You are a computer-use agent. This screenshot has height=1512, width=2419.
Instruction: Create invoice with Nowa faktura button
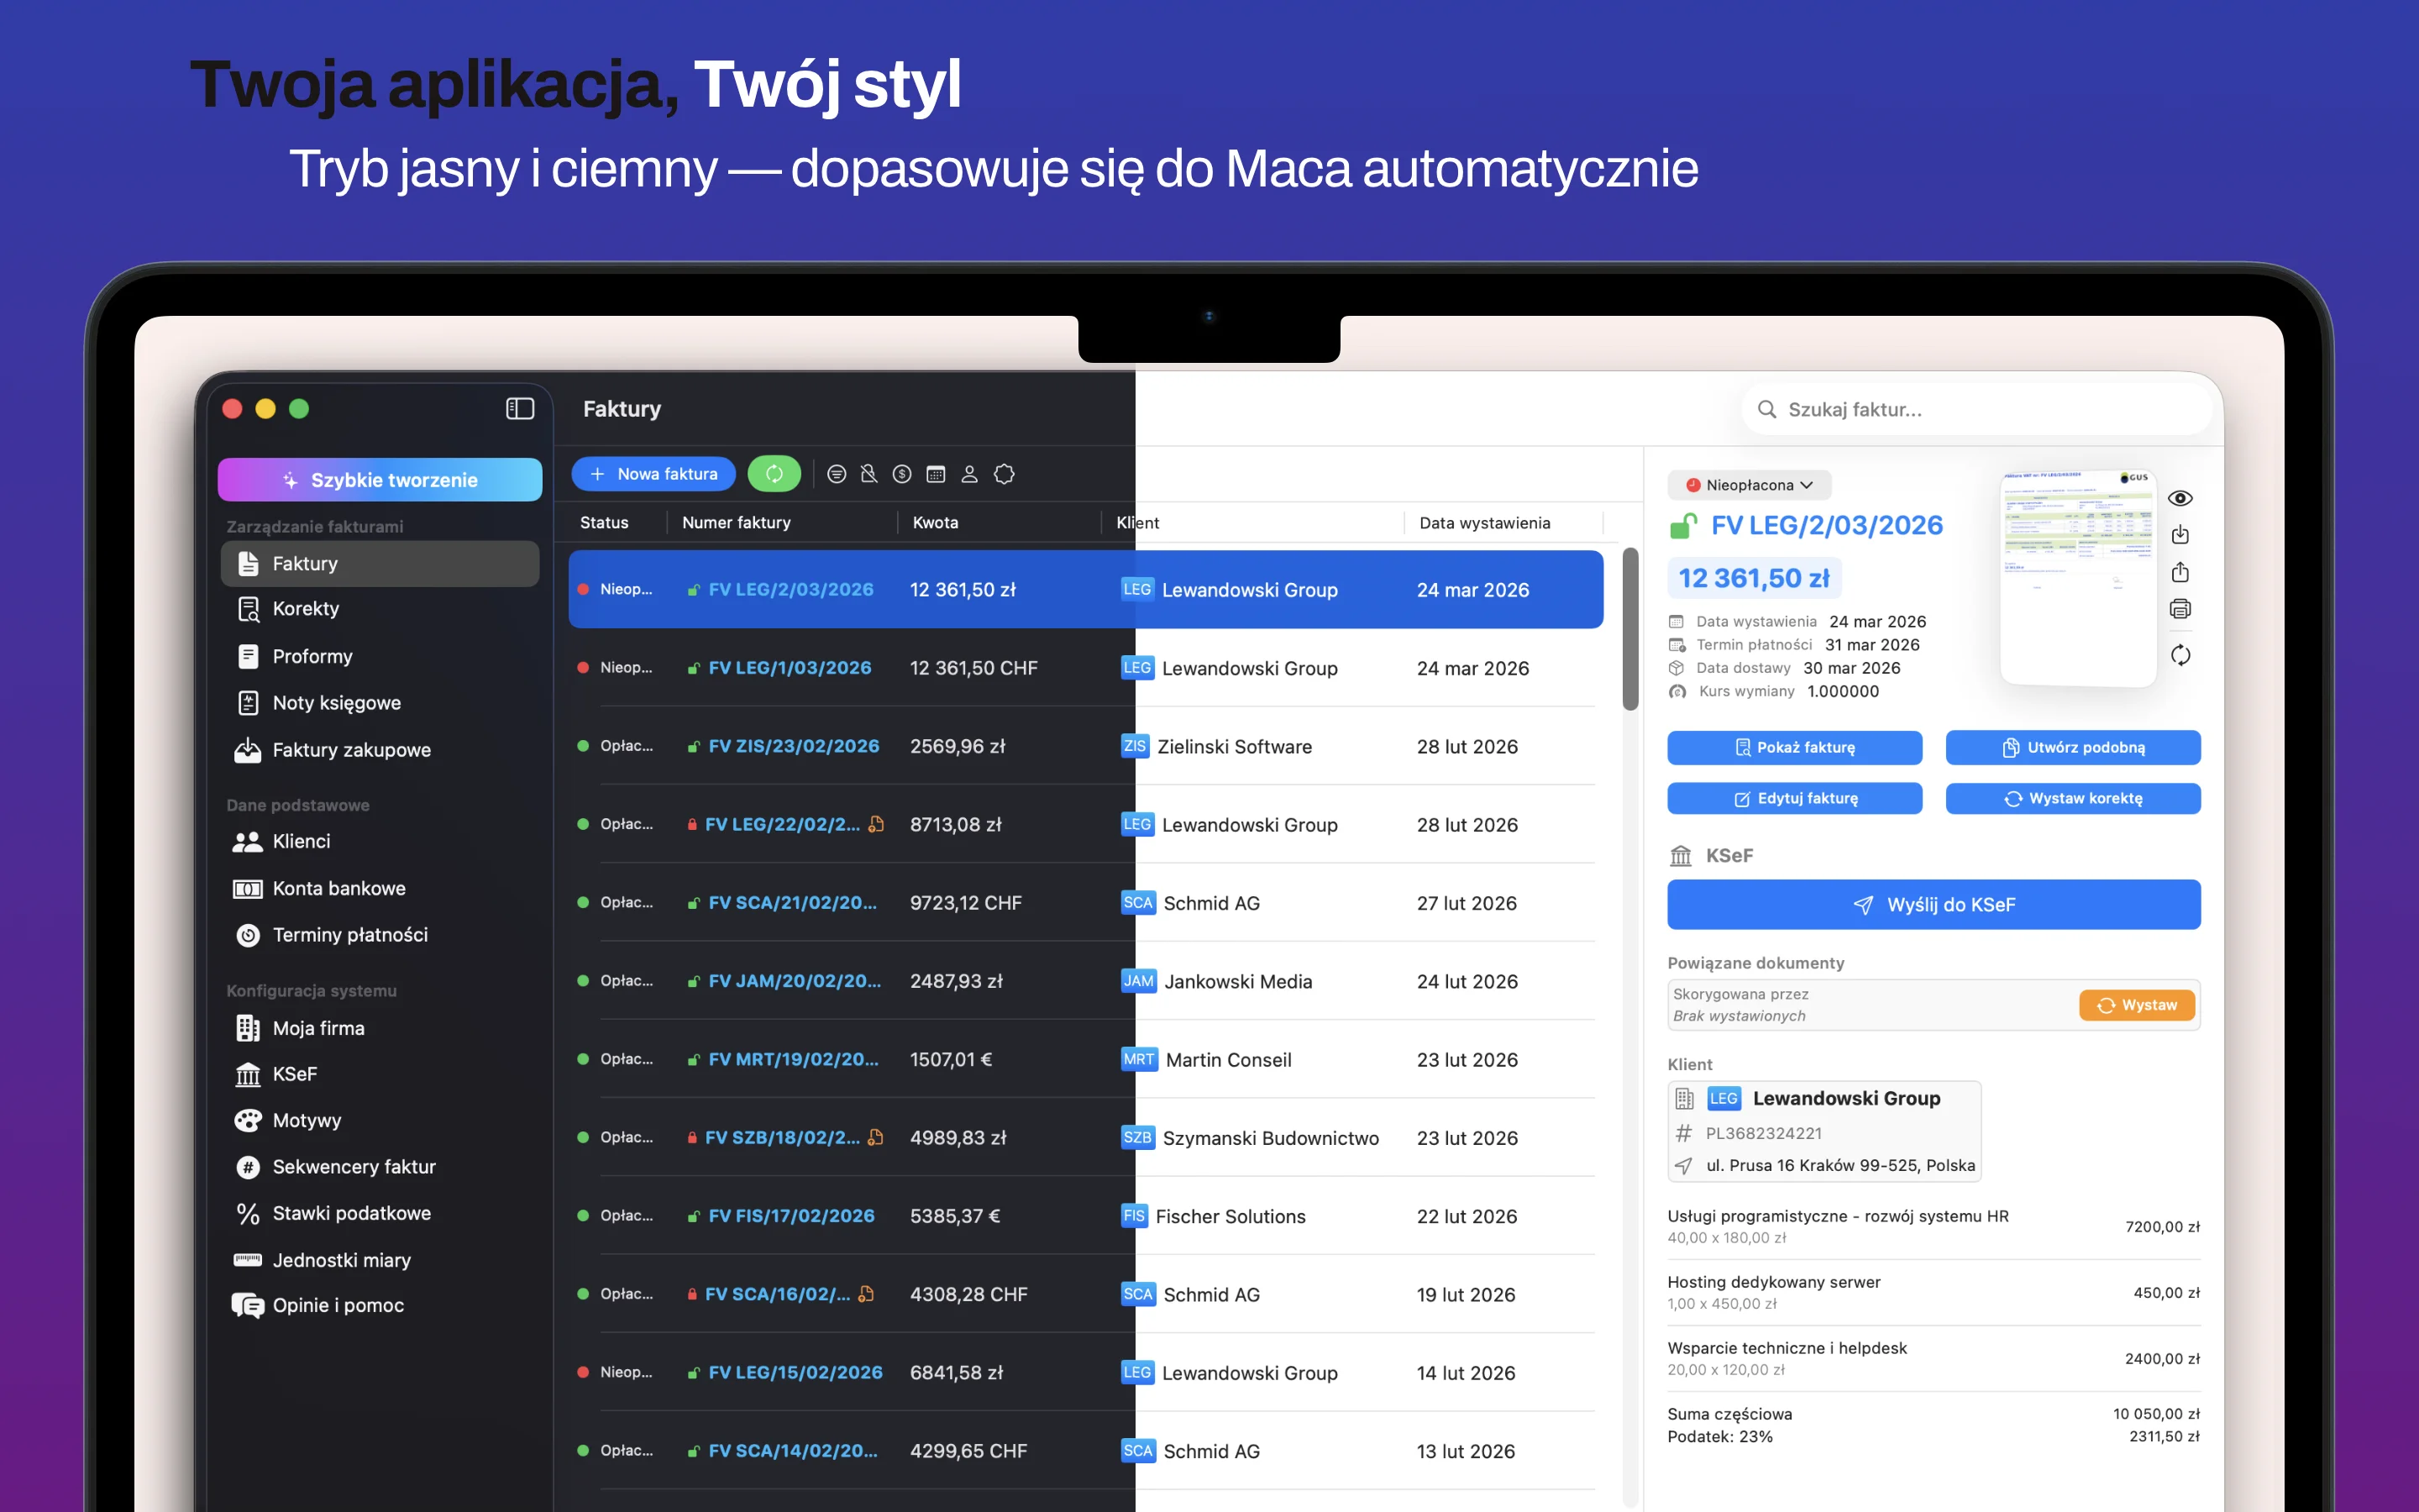click(x=653, y=474)
